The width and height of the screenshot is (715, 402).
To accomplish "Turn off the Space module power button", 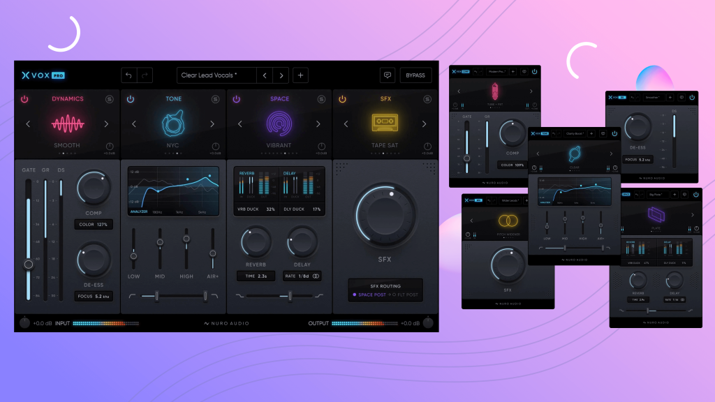I will point(237,99).
